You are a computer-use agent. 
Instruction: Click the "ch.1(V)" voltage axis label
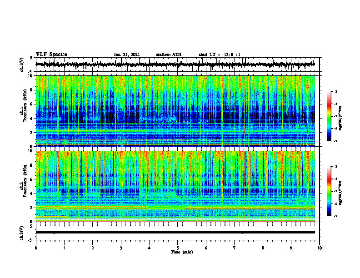22,65
